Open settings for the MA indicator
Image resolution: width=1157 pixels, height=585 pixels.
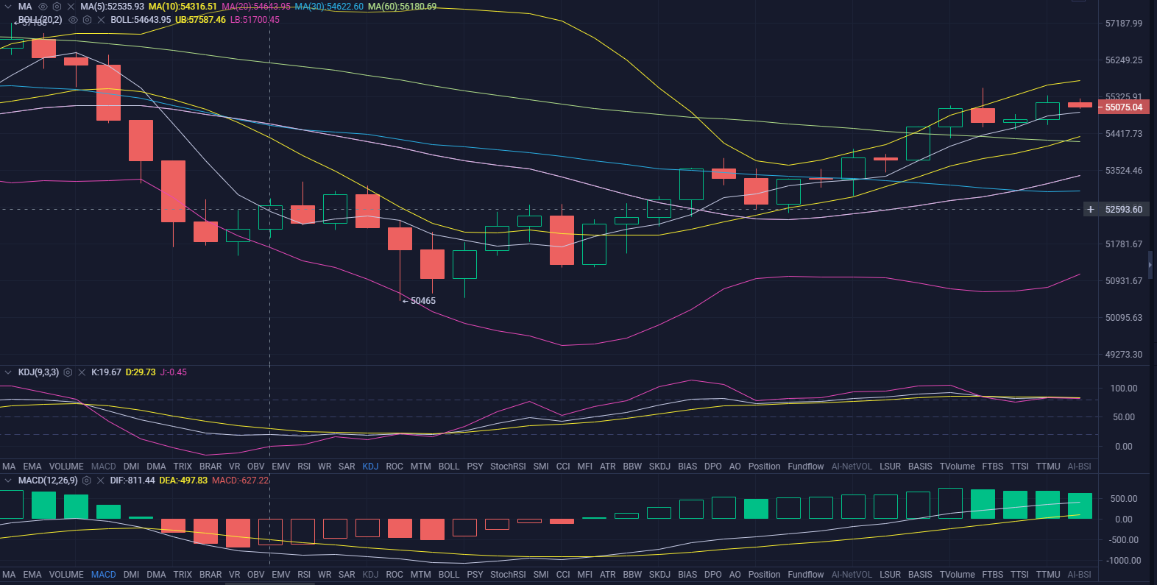[57, 7]
